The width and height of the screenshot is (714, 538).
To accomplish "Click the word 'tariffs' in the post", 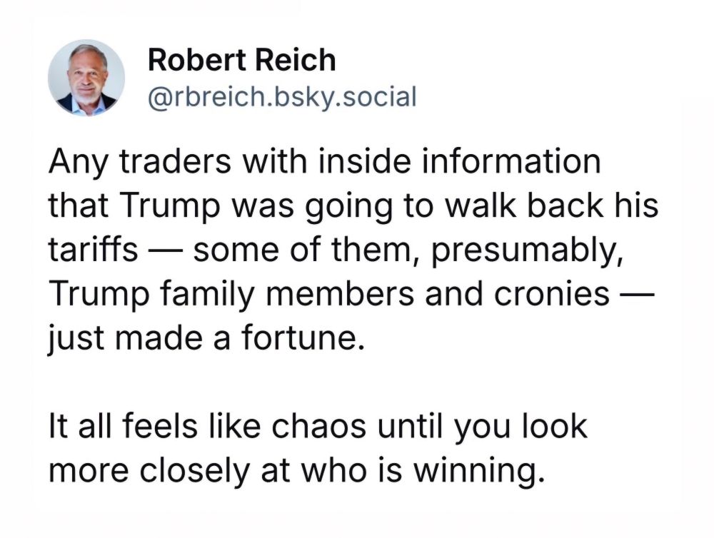I will coord(93,250).
